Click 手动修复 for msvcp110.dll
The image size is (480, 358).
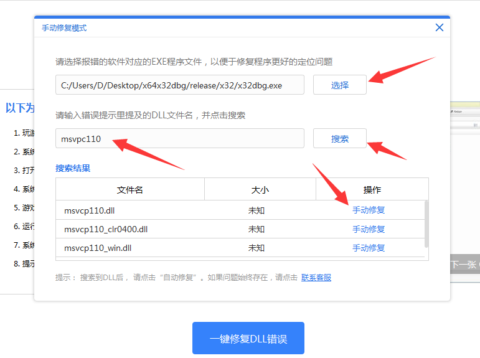point(369,210)
